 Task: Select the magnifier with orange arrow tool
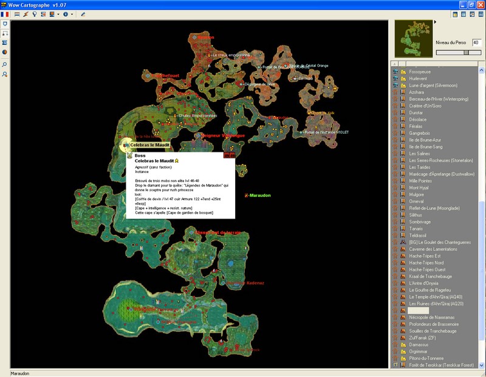(x=5, y=74)
